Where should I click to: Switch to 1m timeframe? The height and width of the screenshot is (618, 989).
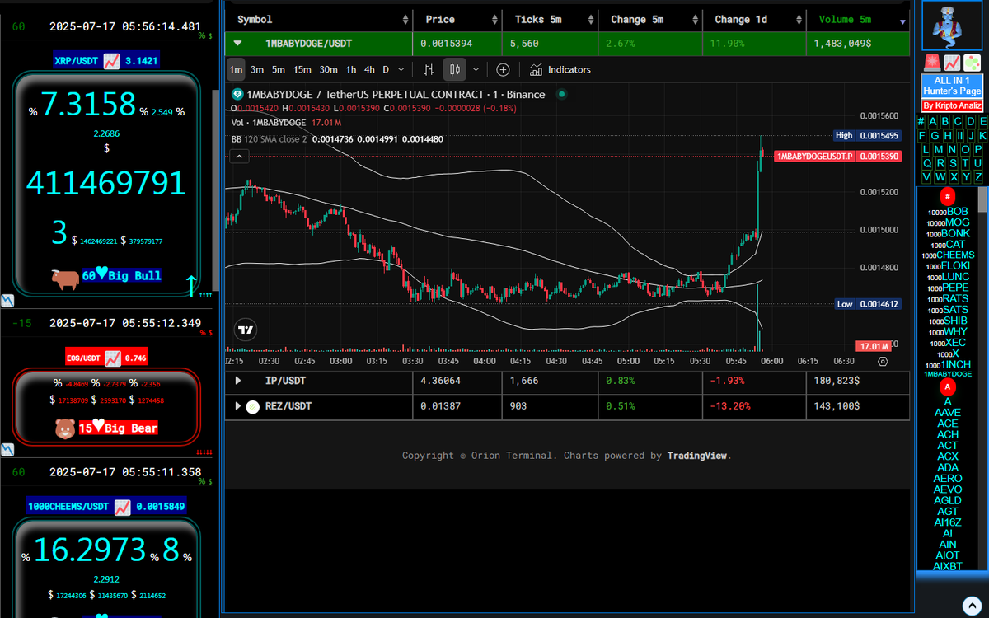[x=236, y=70]
